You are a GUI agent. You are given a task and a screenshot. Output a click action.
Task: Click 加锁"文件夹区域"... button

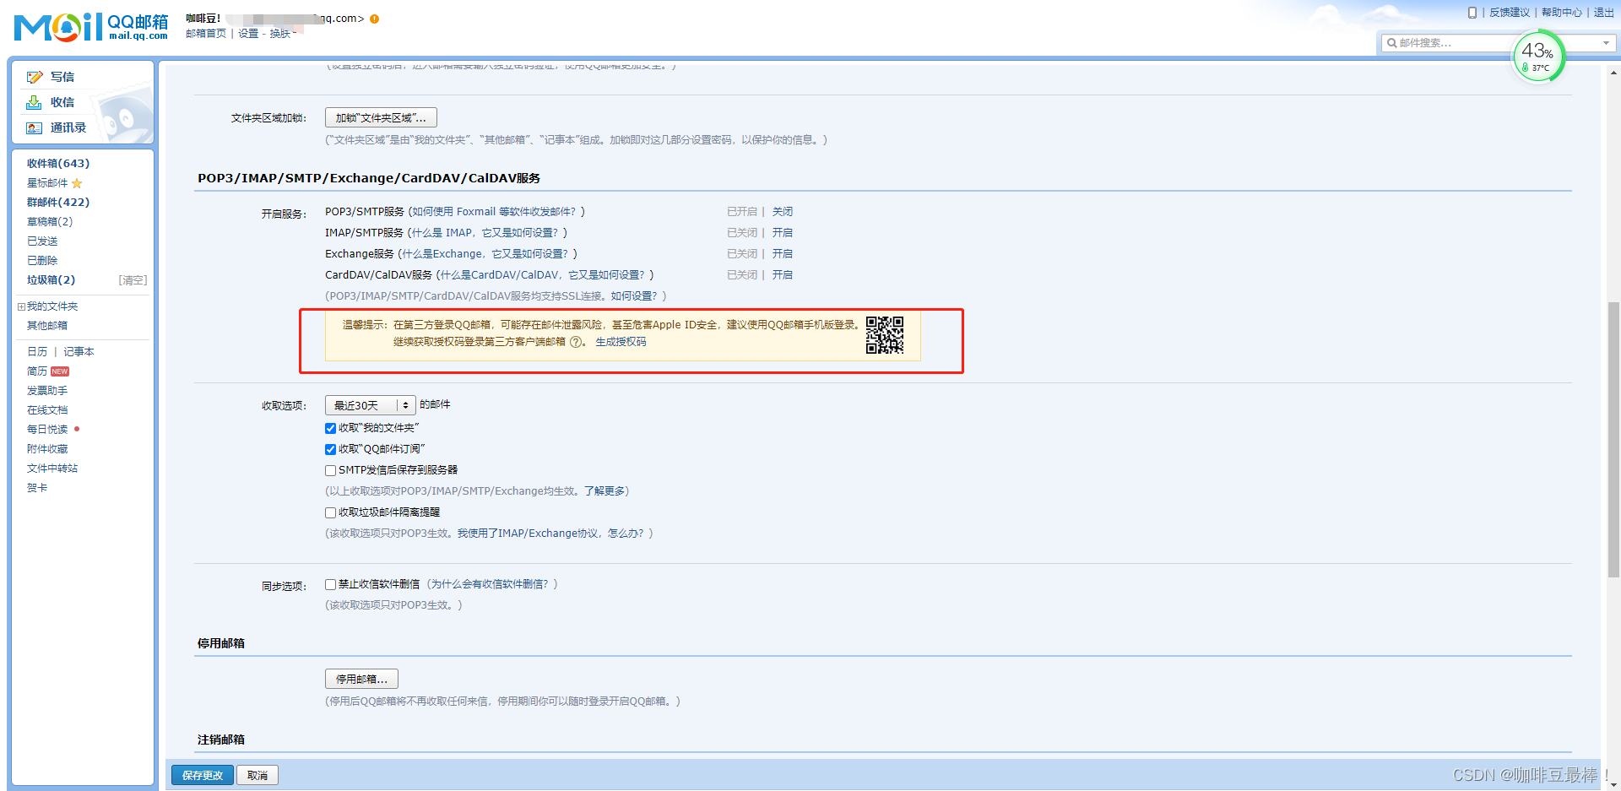tap(381, 118)
